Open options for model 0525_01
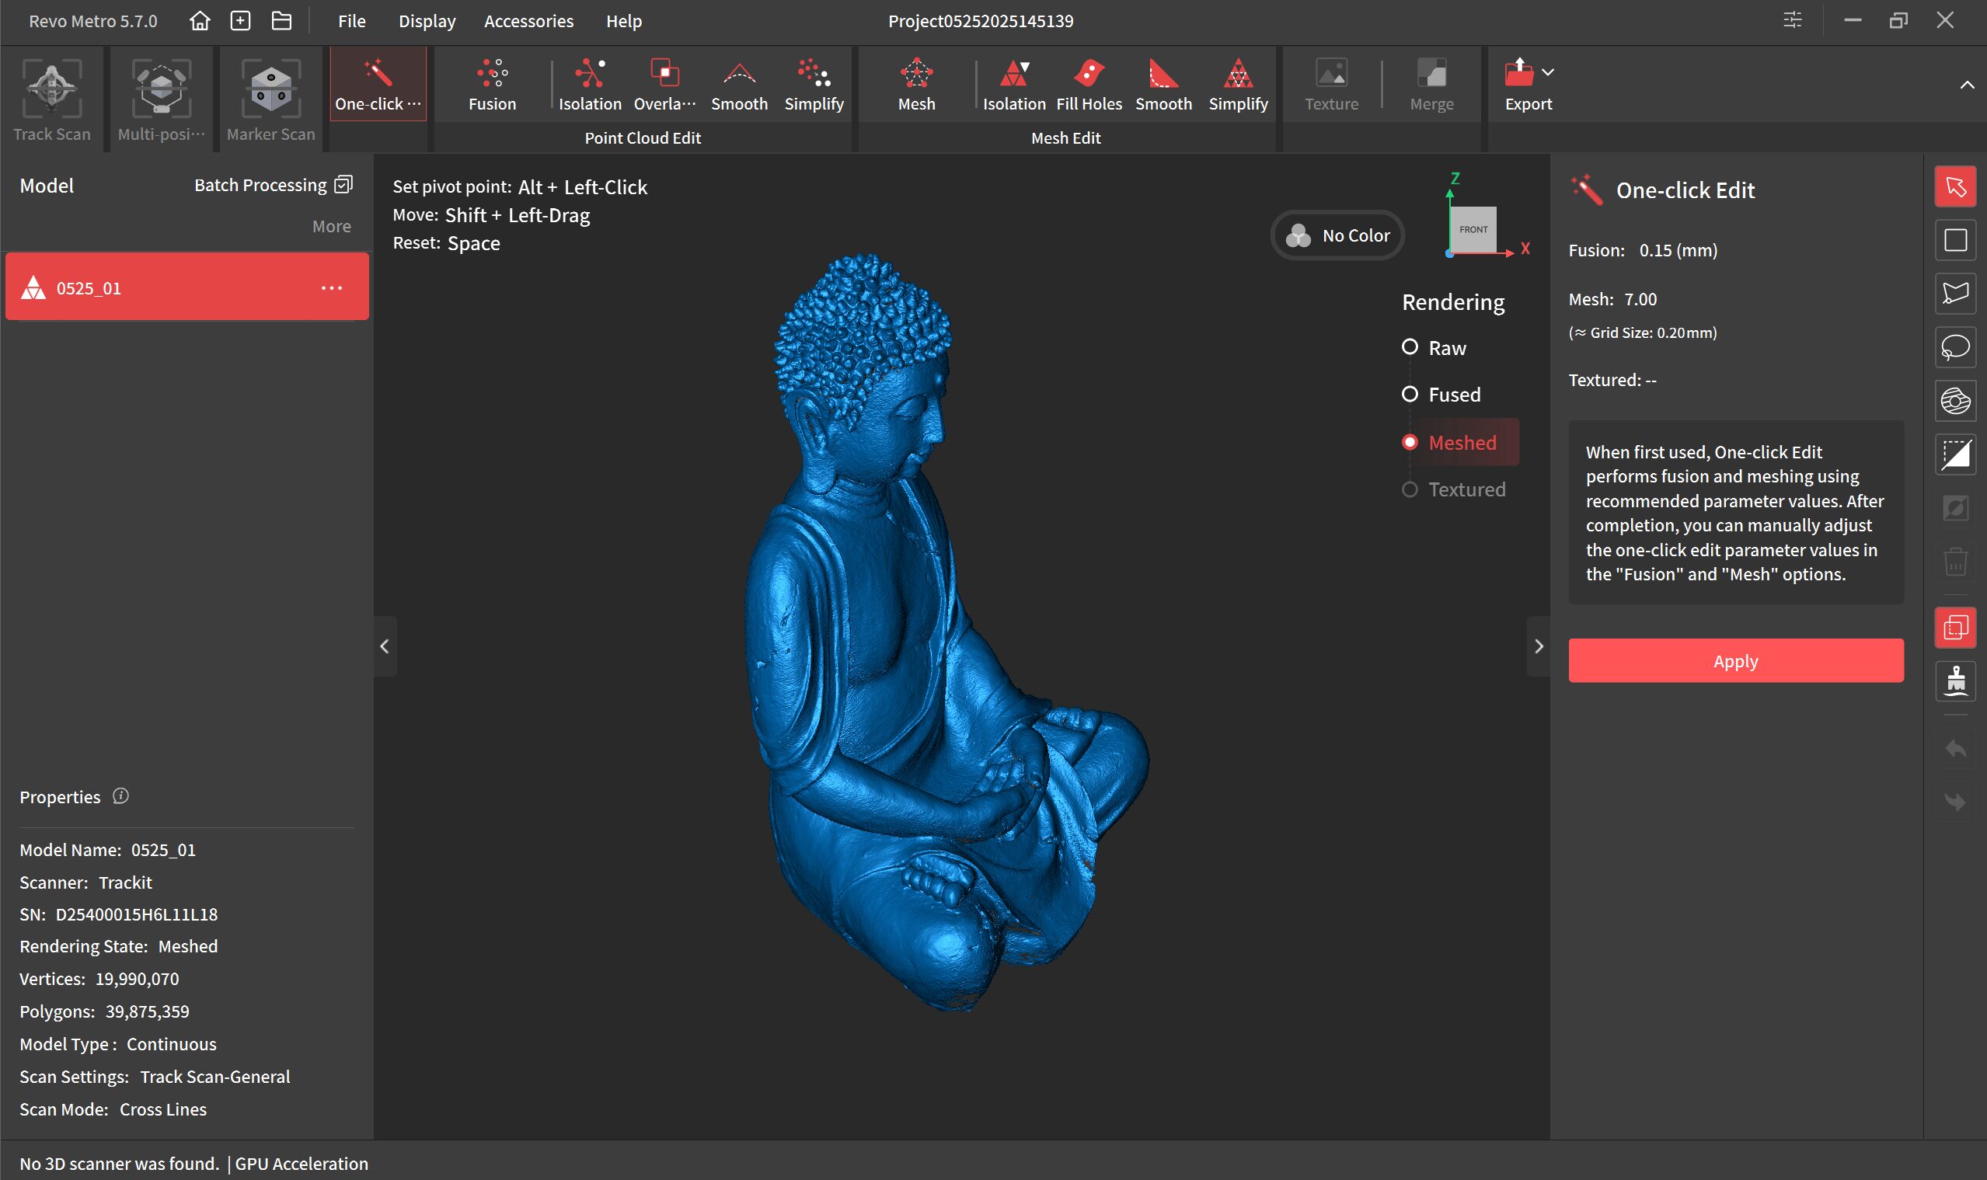The width and height of the screenshot is (1987, 1180). tap(331, 288)
